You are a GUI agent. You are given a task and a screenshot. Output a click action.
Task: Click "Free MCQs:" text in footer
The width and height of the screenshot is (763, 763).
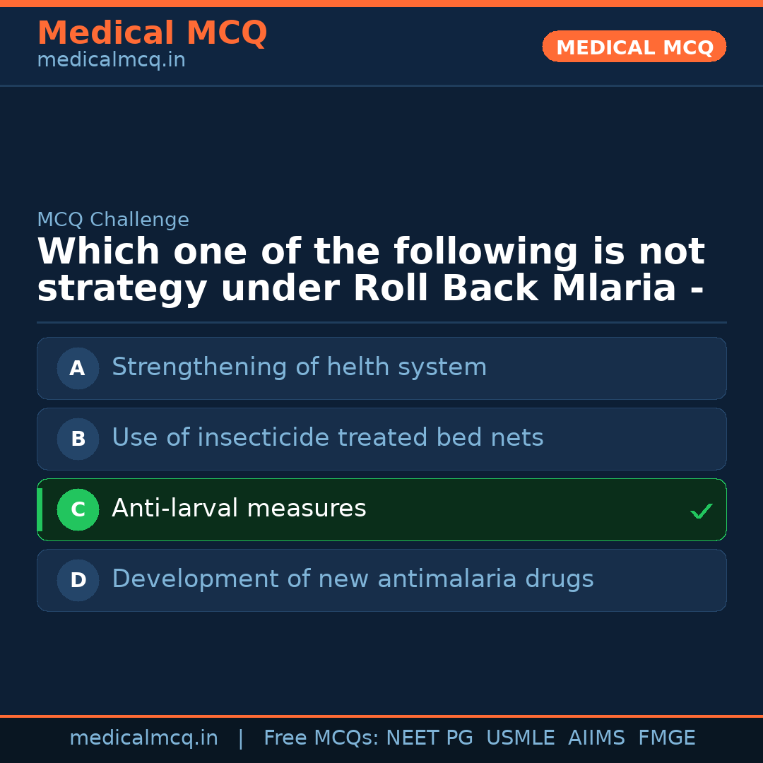click(321, 738)
